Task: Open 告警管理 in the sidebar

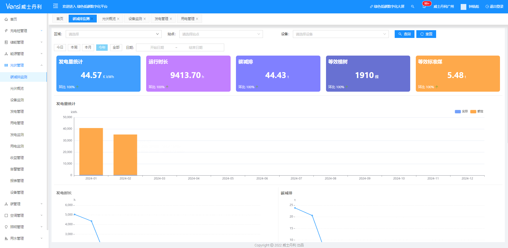Action: (x=17, y=169)
